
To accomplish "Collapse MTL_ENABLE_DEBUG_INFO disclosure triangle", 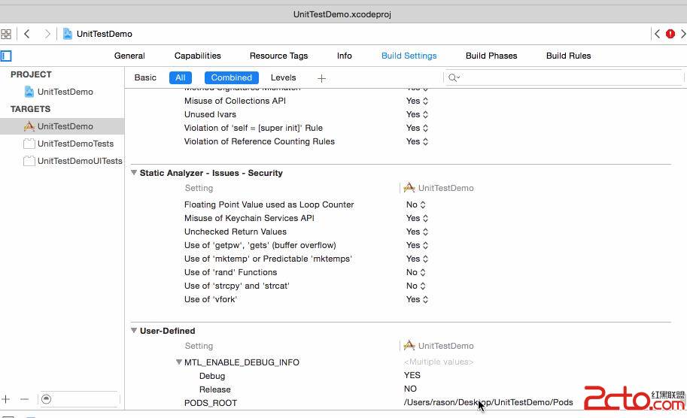I will pos(179,362).
